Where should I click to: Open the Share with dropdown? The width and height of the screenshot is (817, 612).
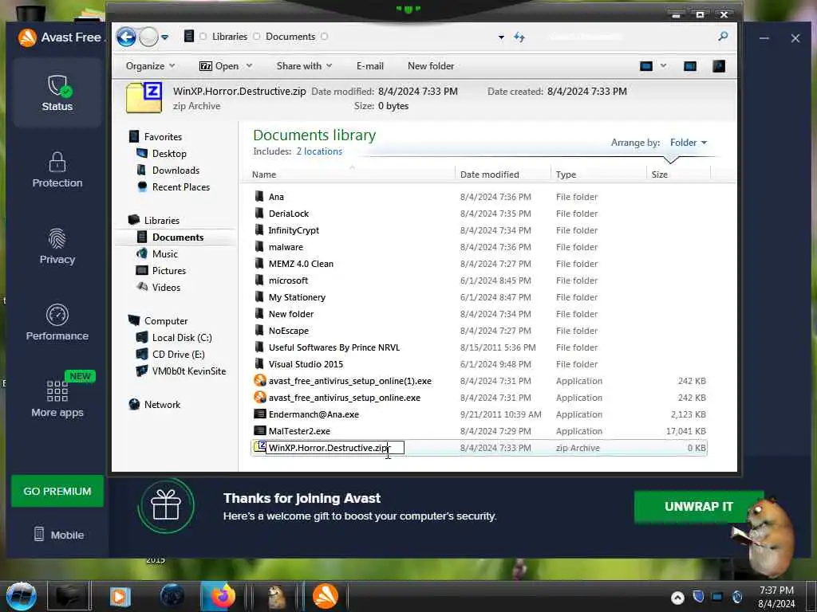click(304, 66)
